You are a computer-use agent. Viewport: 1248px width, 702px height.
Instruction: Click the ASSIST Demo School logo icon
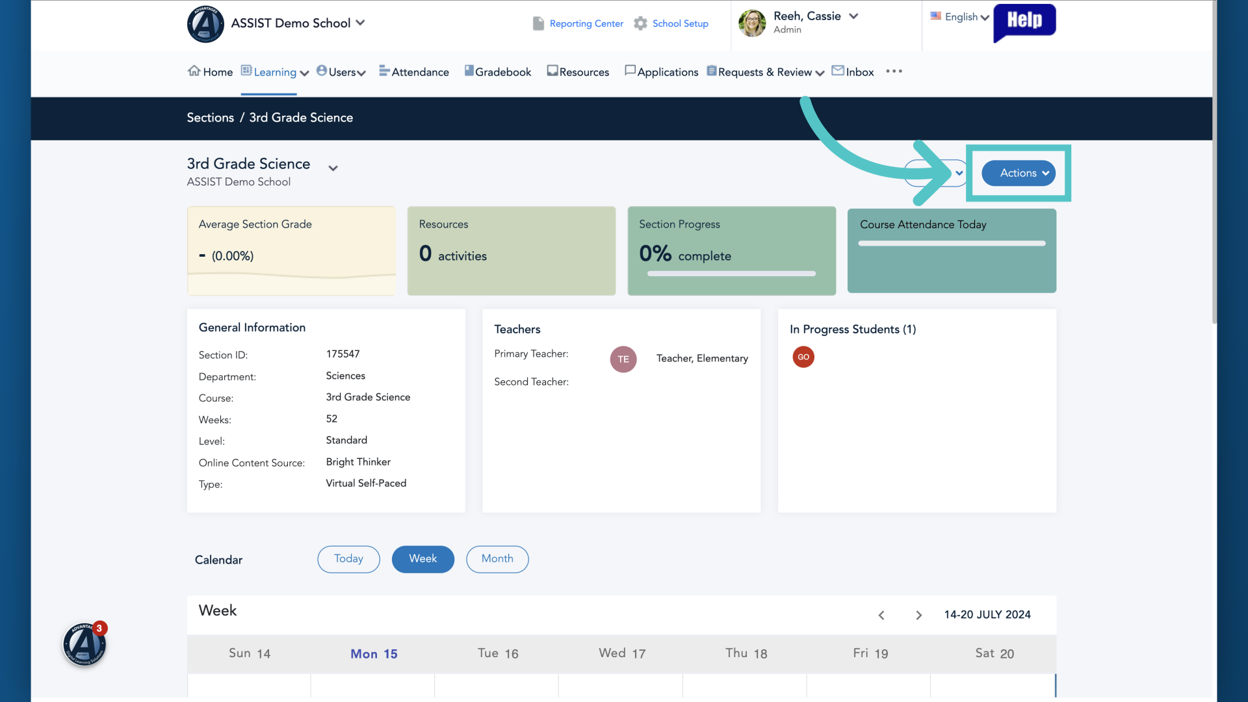click(205, 24)
